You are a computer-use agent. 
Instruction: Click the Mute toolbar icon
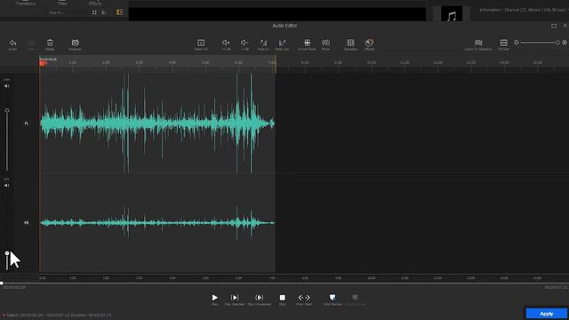click(x=326, y=43)
